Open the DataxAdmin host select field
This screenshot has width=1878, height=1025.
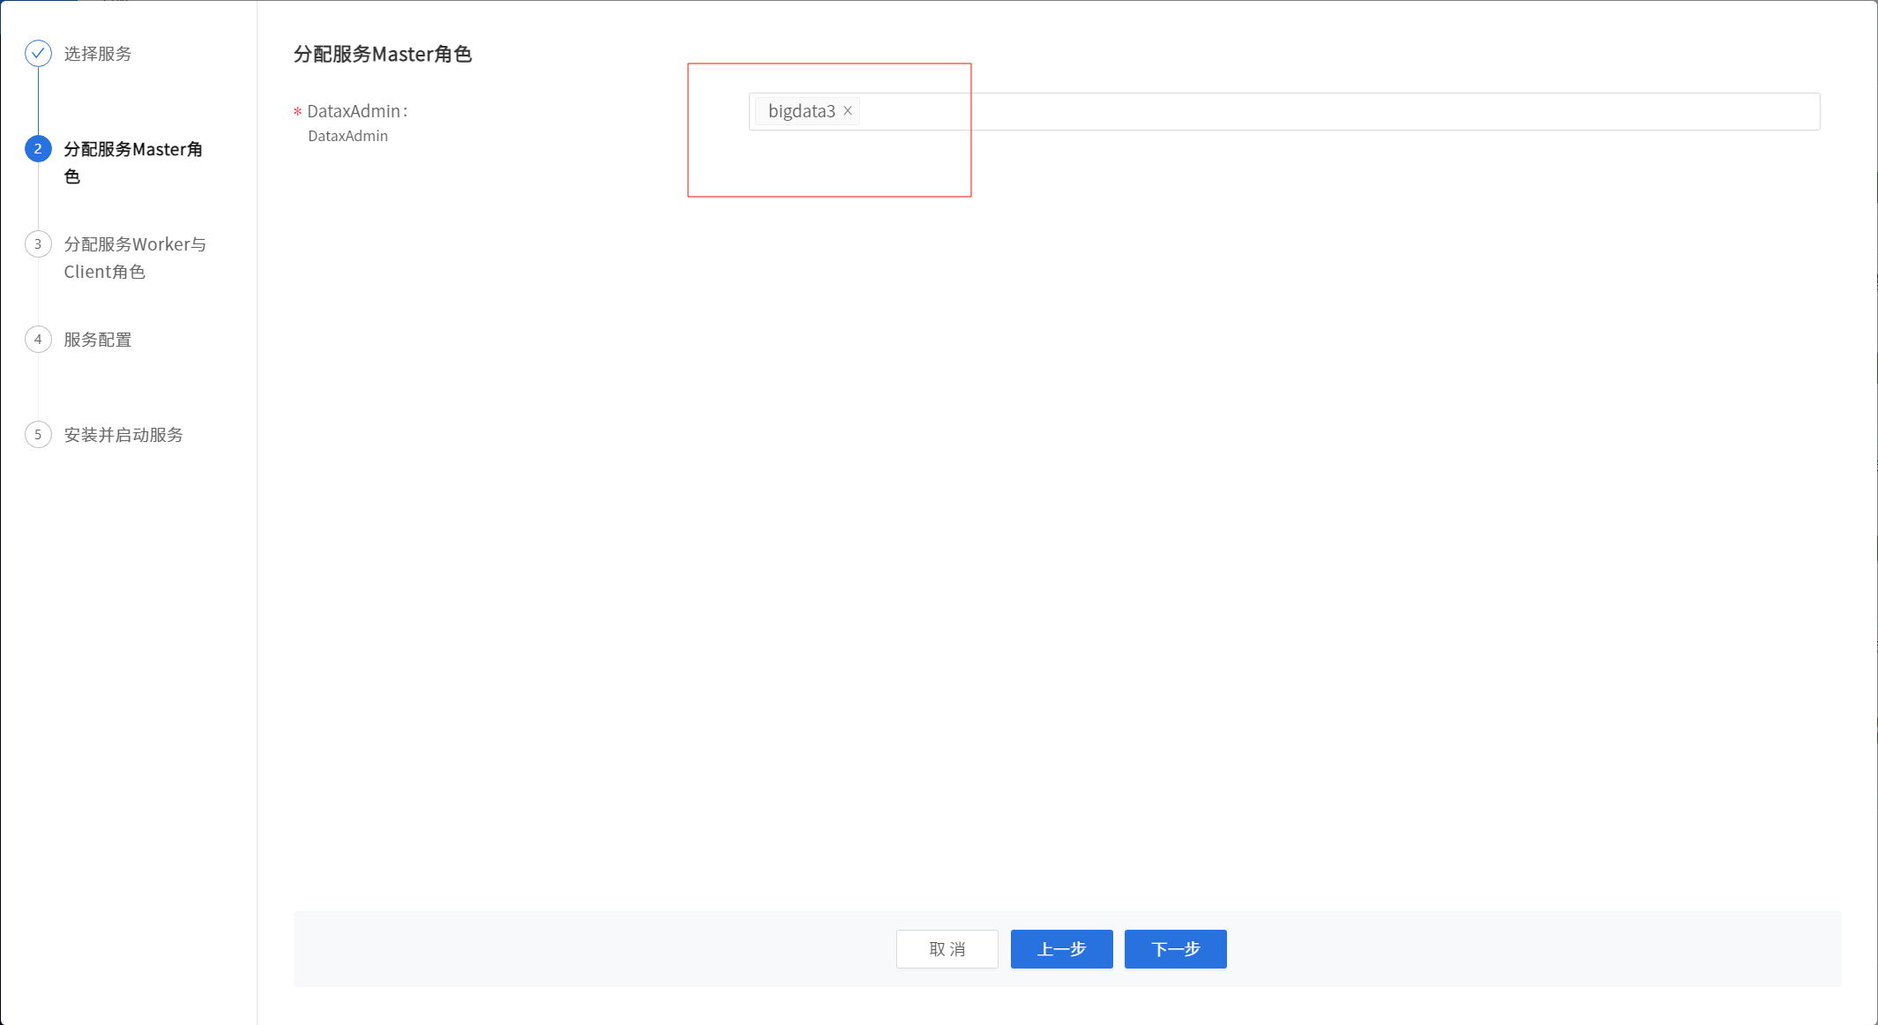(x=1323, y=112)
